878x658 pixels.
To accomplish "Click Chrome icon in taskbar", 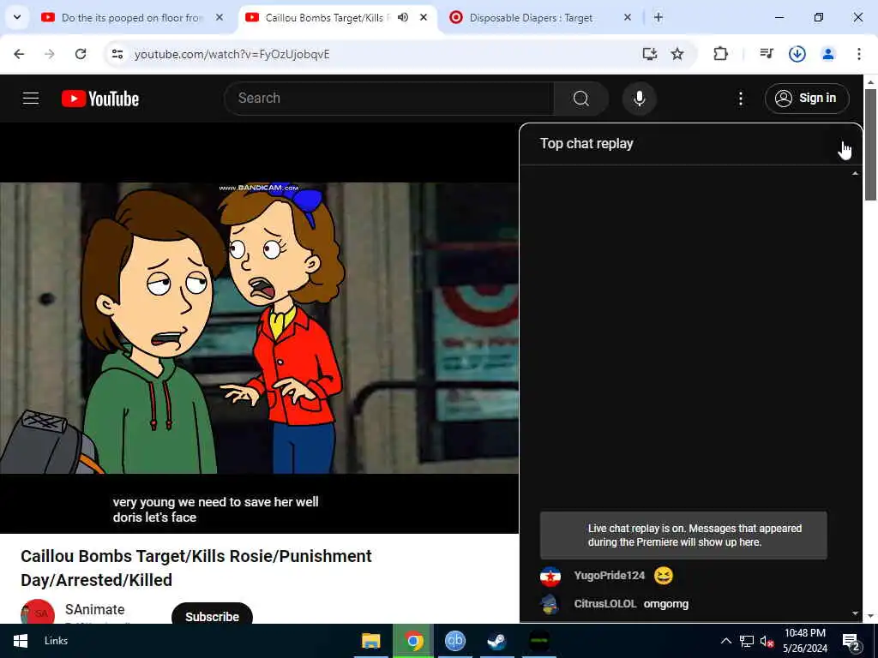I will pyautogui.click(x=413, y=641).
